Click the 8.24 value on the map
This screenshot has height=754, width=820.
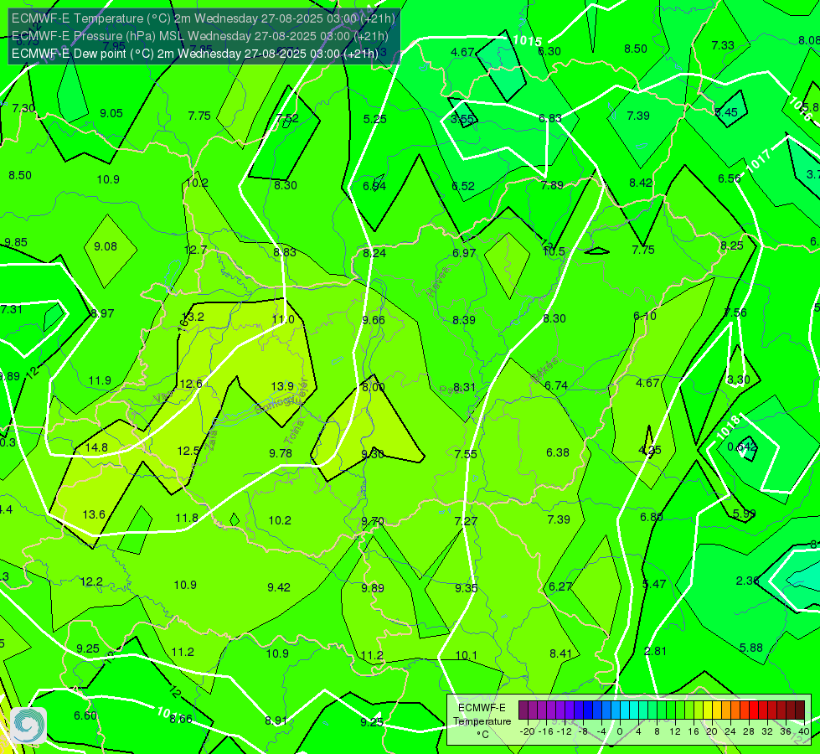click(x=374, y=253)
